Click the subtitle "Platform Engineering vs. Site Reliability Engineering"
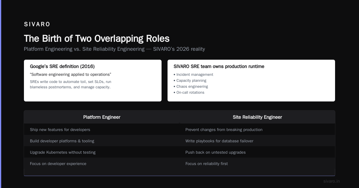The width and height of the screenshot is (359, 188). pyautogui.click(x=114, y=49)
